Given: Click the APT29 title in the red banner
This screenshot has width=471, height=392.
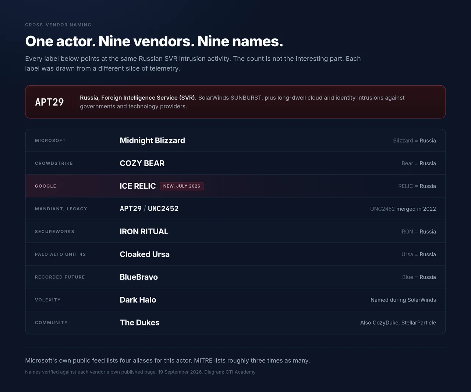Looking at the screenshot, I should [49, 102].
